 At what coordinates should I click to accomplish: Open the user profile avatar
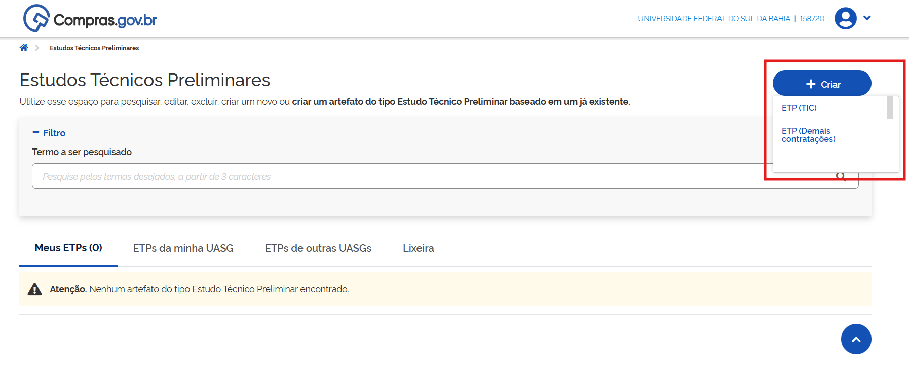click(x=845, y=18)
